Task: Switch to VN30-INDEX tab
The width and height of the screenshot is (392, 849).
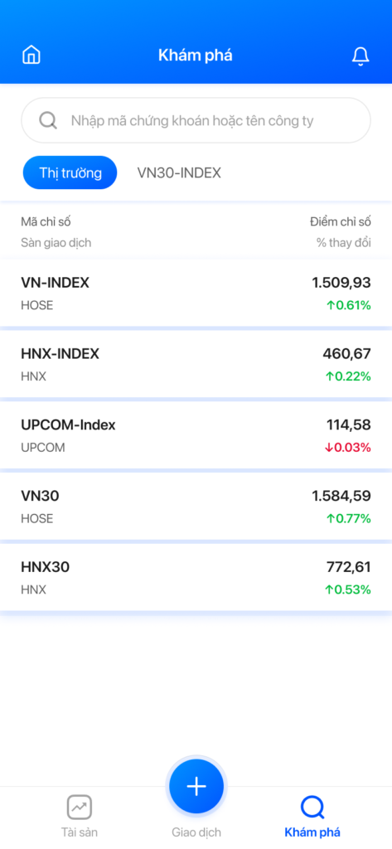Action: coord(179,172)
